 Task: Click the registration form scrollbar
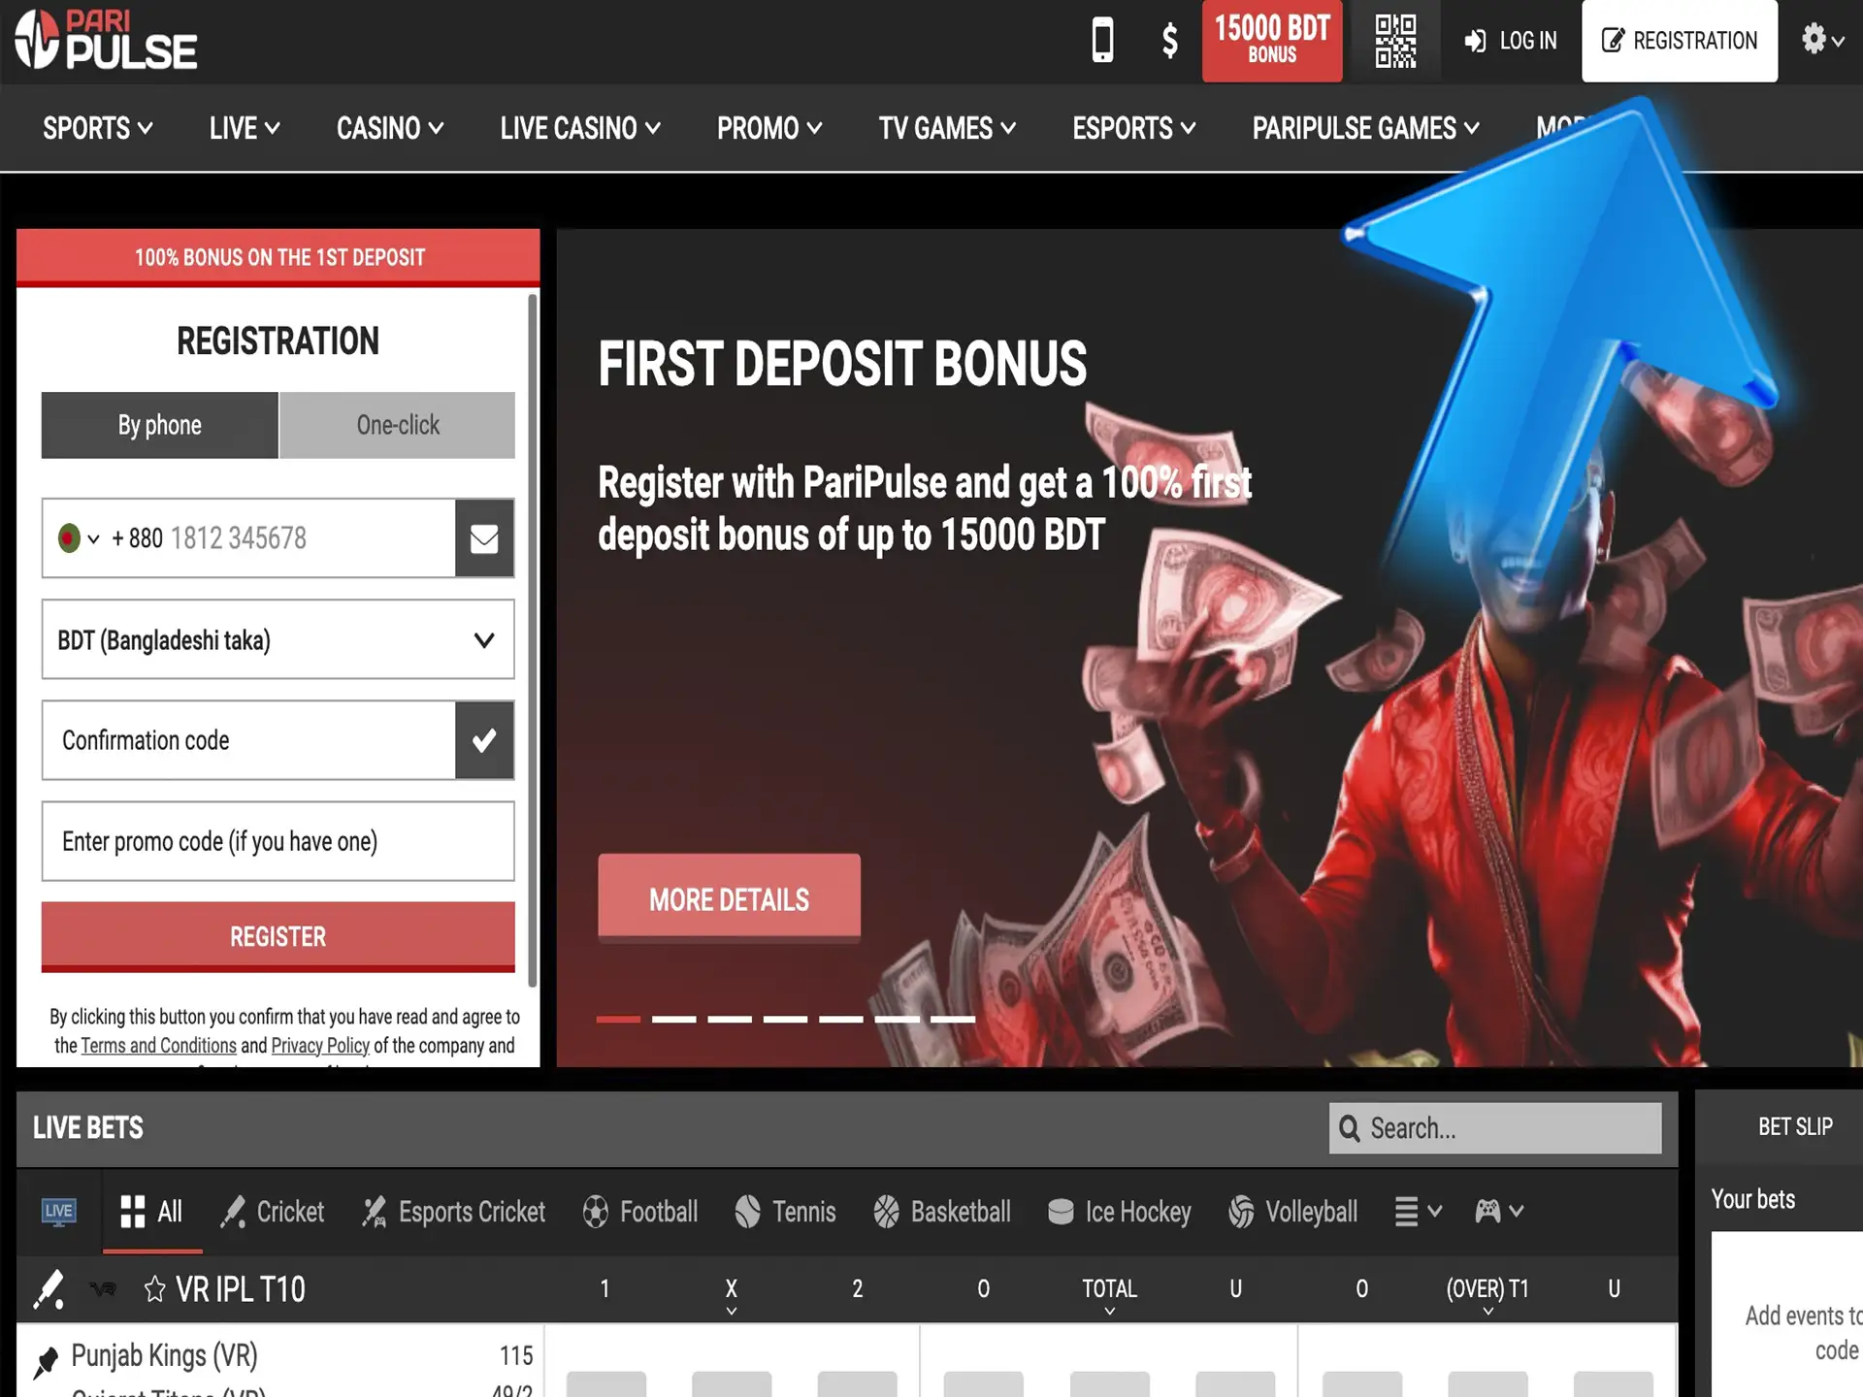(x=533, y=640)
